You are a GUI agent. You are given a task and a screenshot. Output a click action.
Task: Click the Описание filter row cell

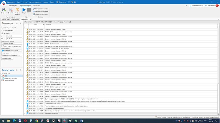coord(131,27)
